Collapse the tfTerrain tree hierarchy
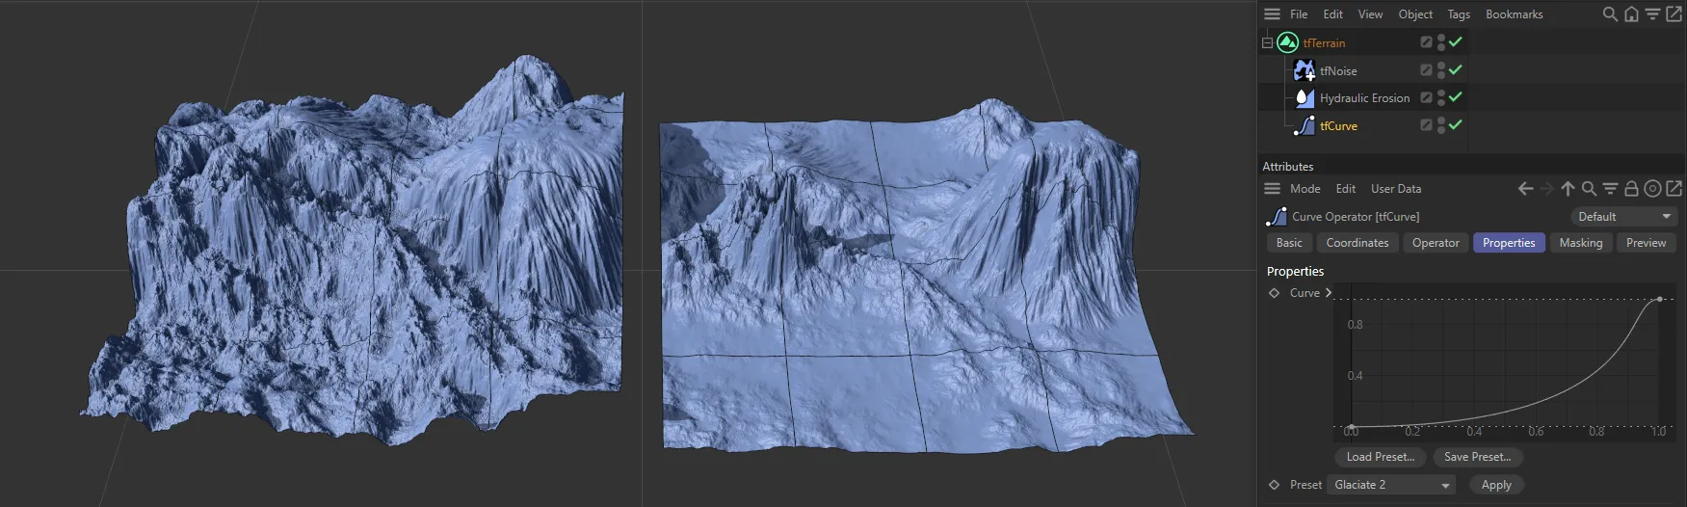 click(x=1267, y=43)
